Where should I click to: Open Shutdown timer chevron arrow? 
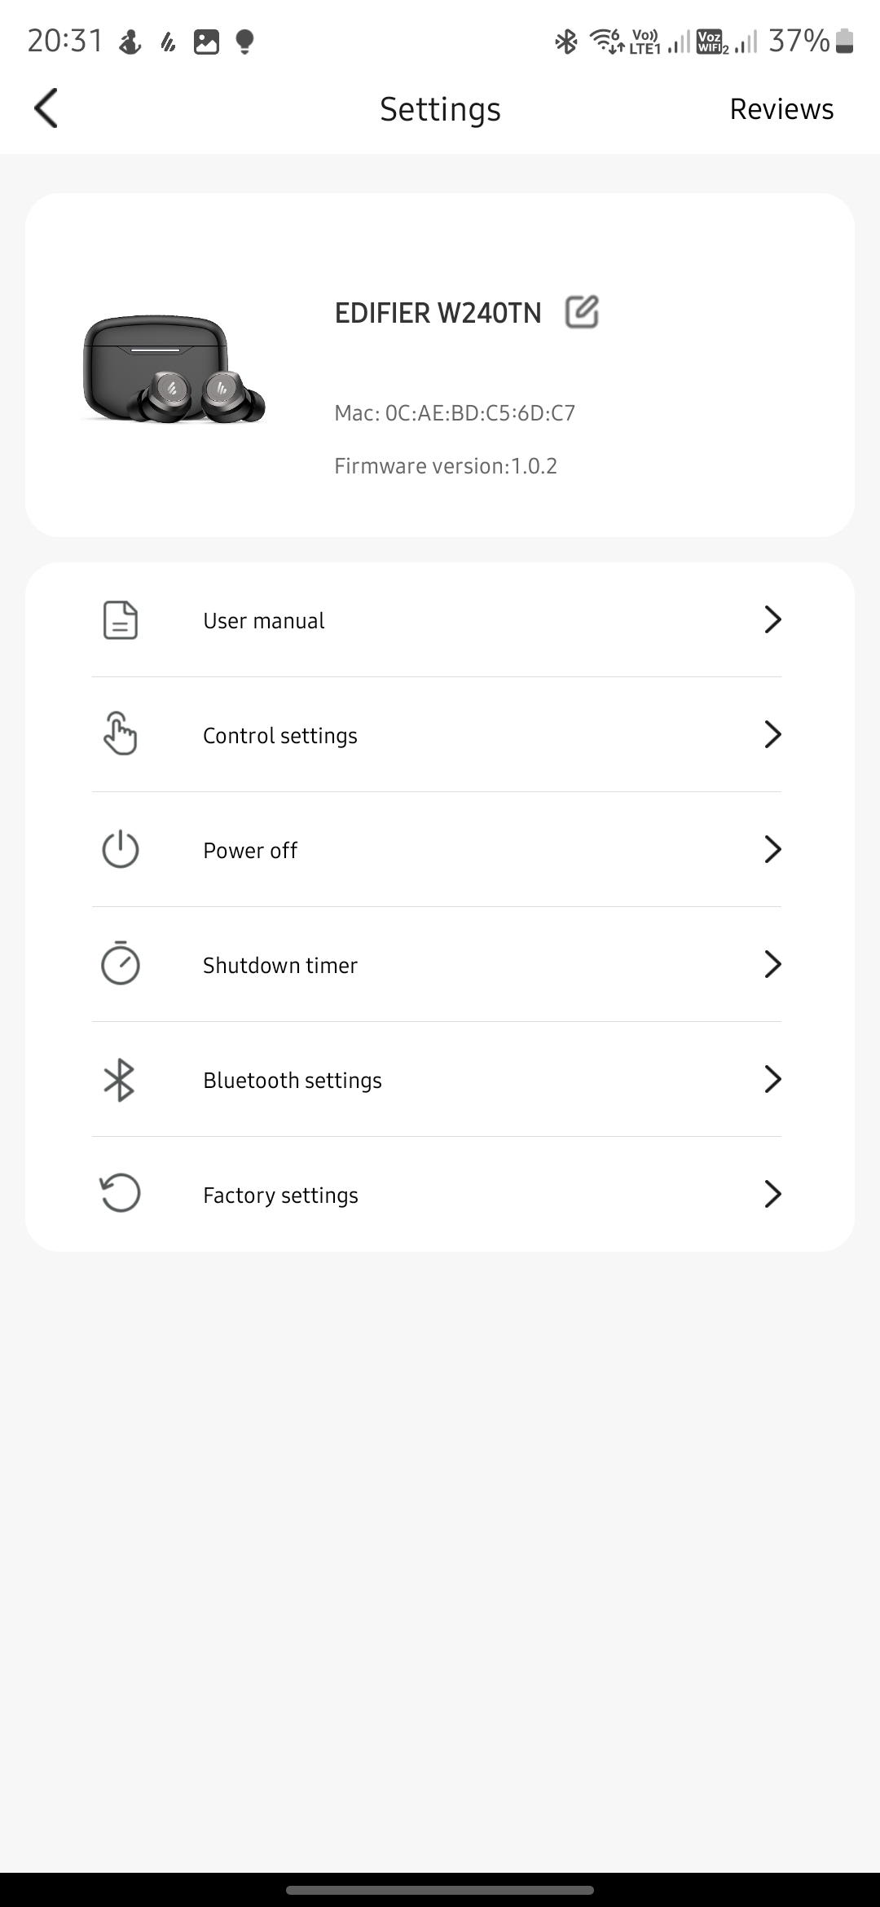pos(772,964)
